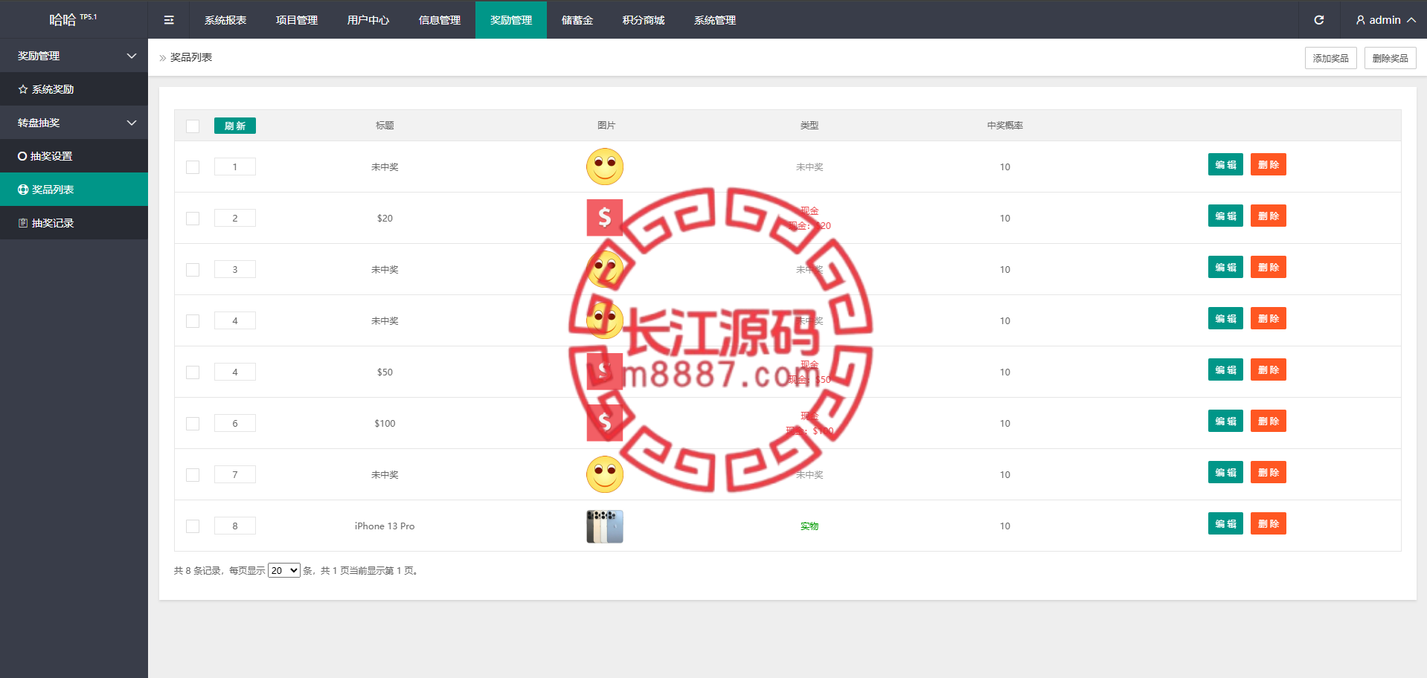Open the 项目管理 top menu
Image resolution: width=1427 pixels, height=678 pixels.
click(297, 20)
